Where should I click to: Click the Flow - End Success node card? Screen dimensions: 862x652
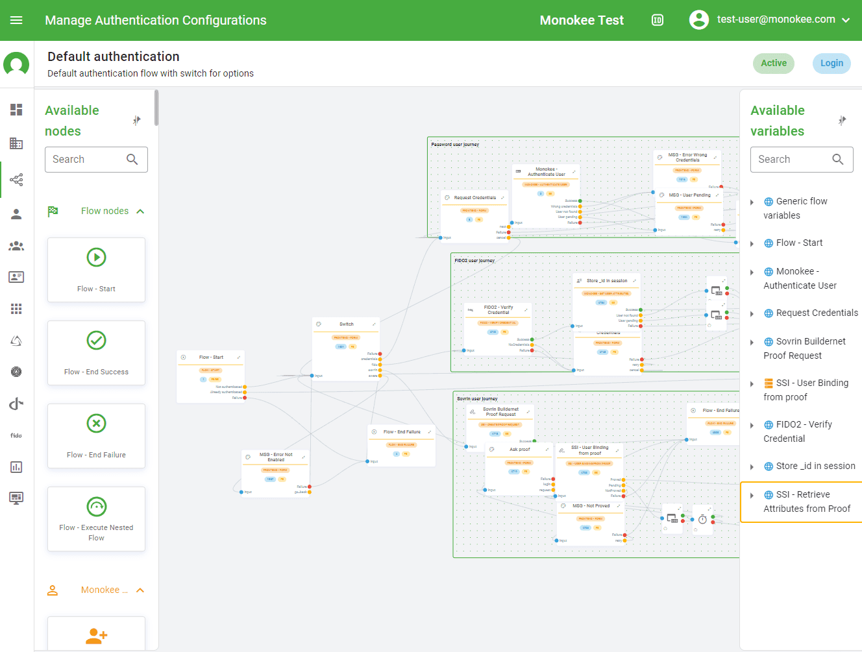tap(96, 353)
